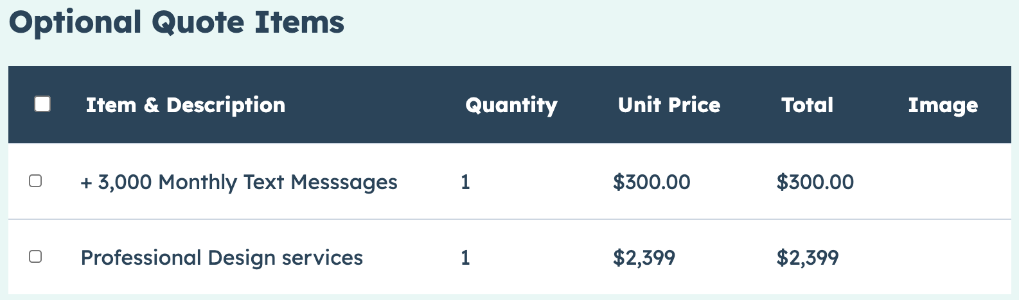The width and height of the screenshot is (1019, 300).
Task: Check the Professional Design services checkbox
Action: (x=35, y=257)
